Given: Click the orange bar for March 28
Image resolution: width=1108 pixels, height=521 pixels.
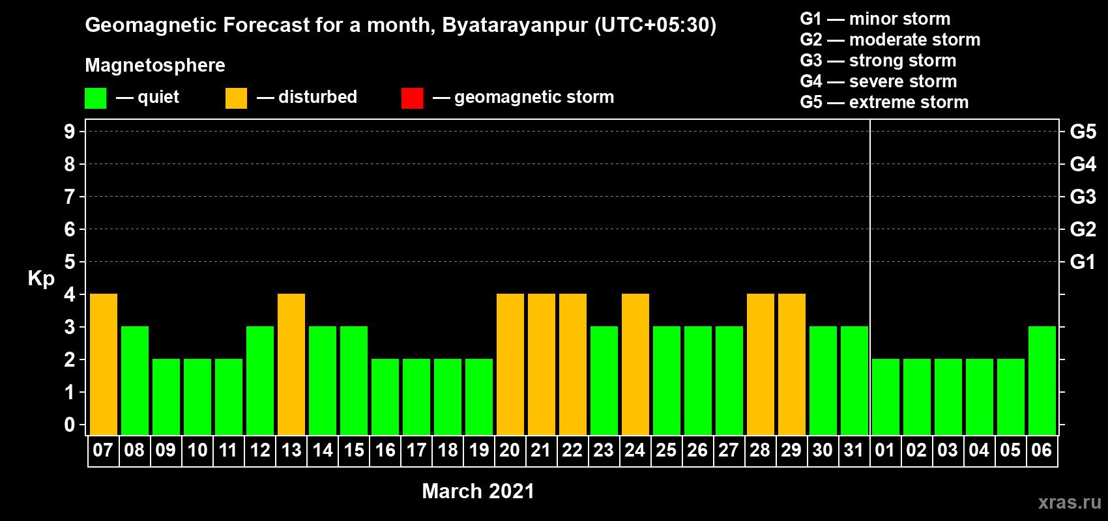Looking at the screenshot, I should click(761, 365).
